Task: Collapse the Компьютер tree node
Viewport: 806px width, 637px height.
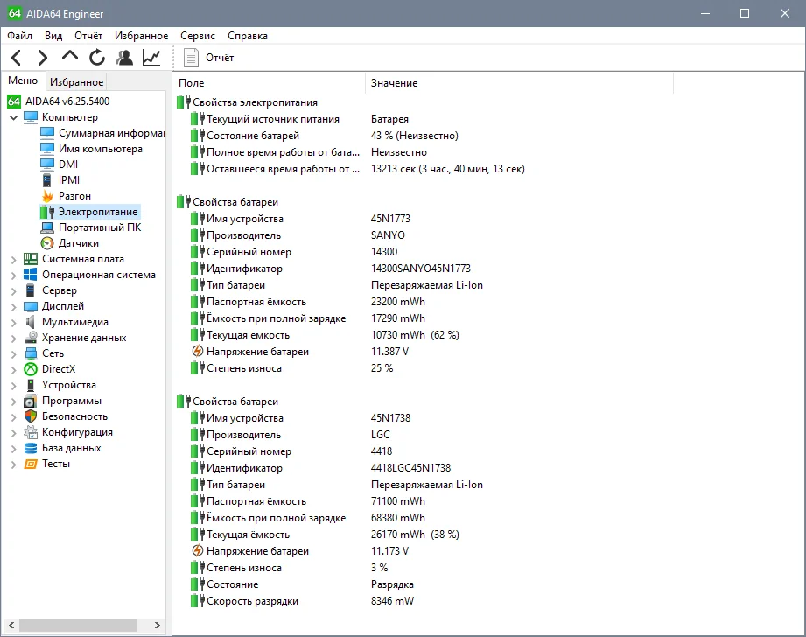Action: 13,117
